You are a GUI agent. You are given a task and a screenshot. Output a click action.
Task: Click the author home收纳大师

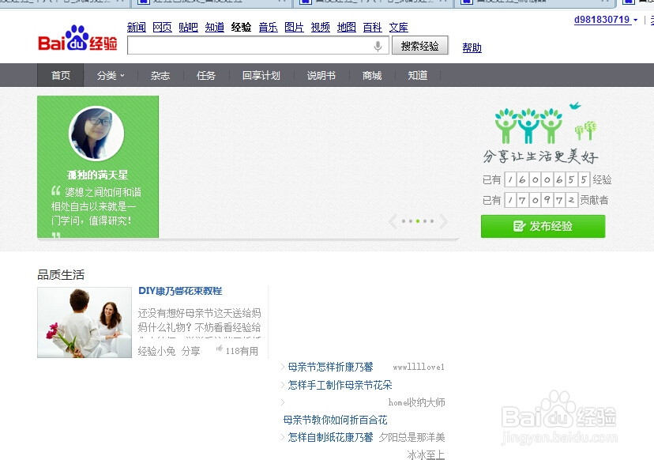tap(417, 402)
